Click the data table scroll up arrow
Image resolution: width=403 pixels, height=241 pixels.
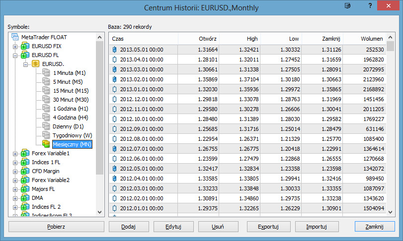(x=391, y=37)
